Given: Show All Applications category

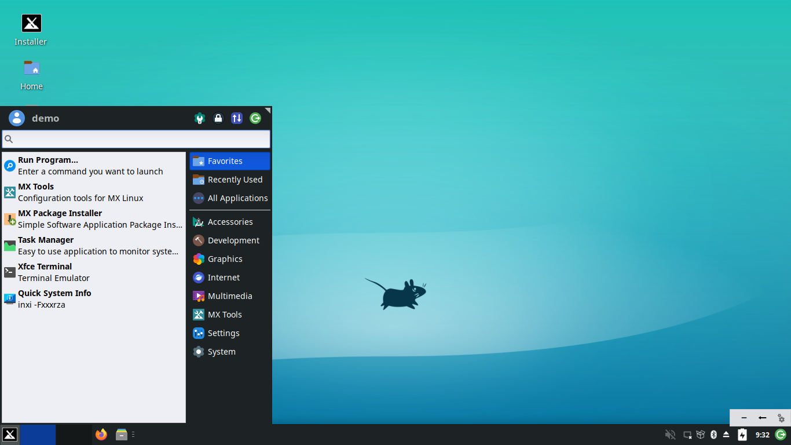Looking at the screenshot, I should pos(230,198).
